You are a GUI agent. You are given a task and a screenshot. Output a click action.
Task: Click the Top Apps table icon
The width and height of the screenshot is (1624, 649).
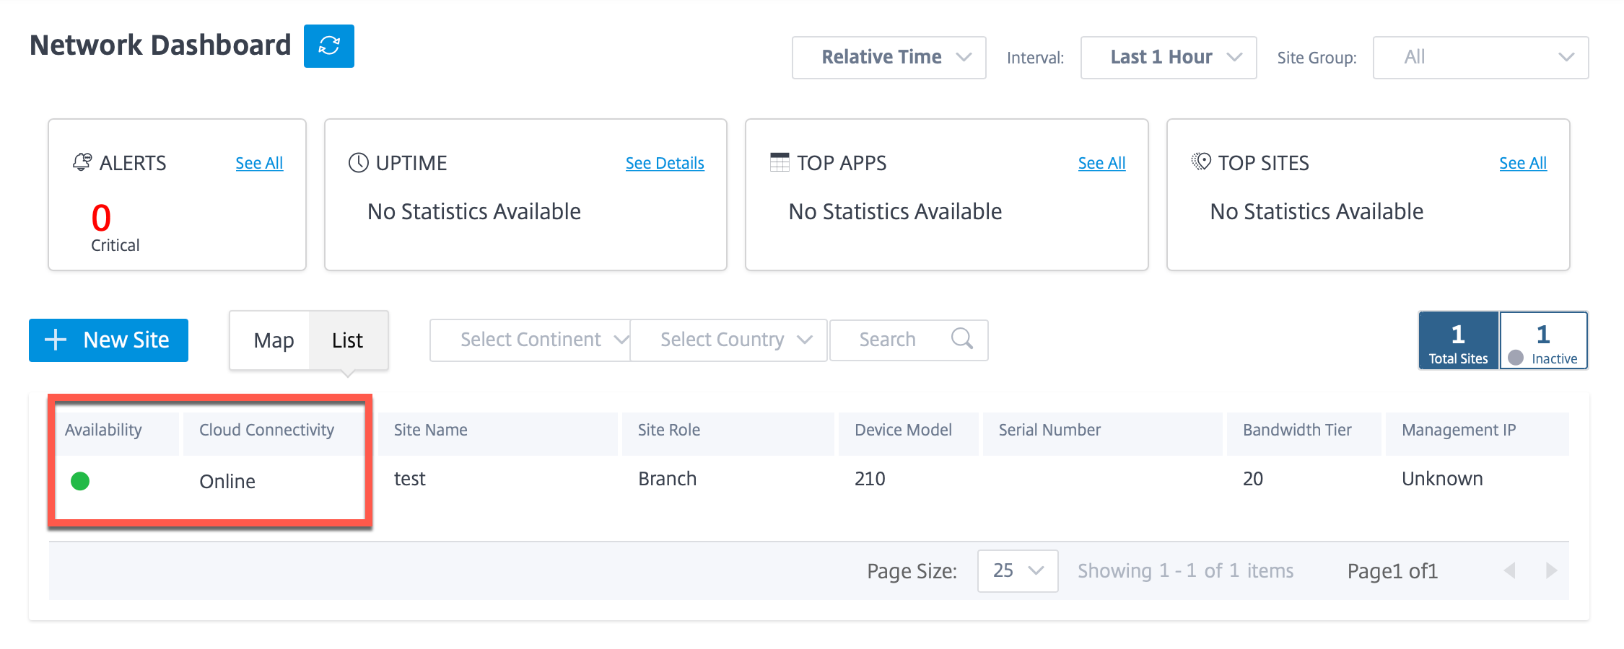coord(780,162)
